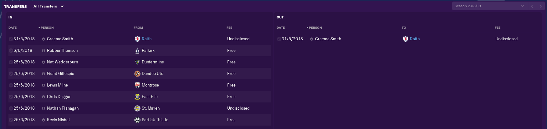Screen dimensions: 547x129
Task: Click the Dundee Utd club badge
Action: pyautogui.click(x=137, y=74)
